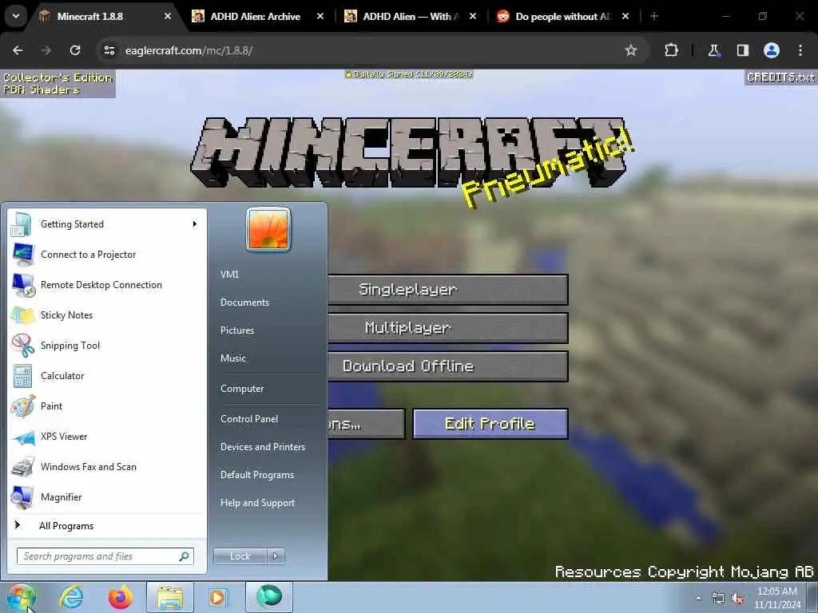Open Music from Start menu
This screenshot has width=818, height=613.
(x=233, y=358)
